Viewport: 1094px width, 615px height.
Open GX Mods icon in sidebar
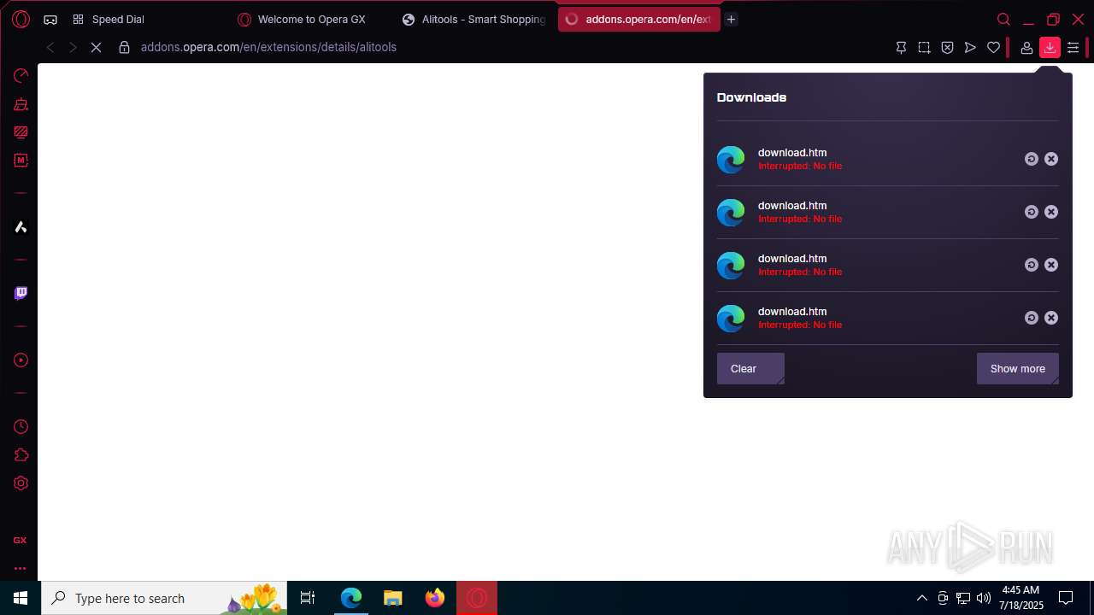click(21, 161)
